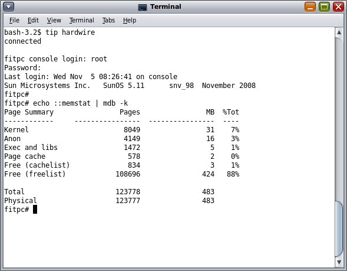Open the View menu
The height and width of the screenshot is (271, 347).
tap(54, 21)
